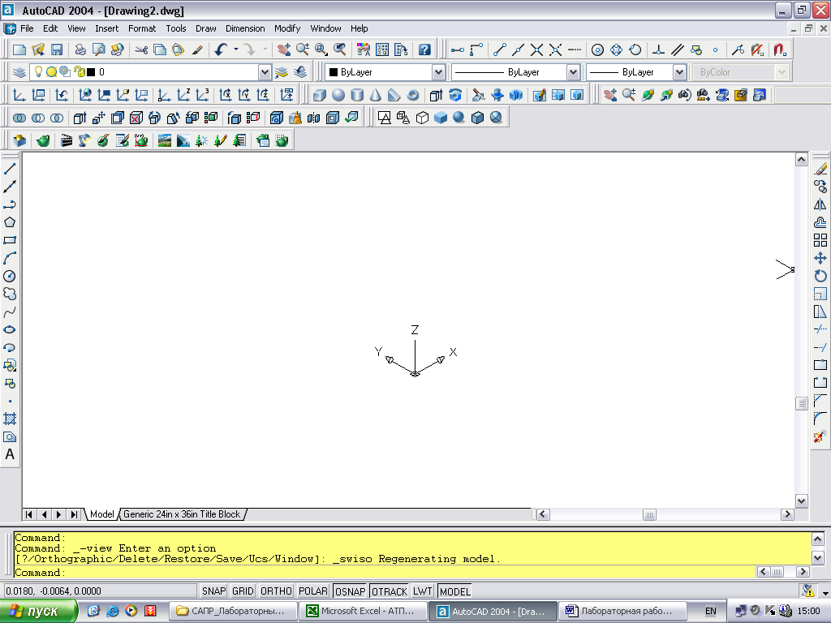Select the Arc draw tool

(10, 258)
